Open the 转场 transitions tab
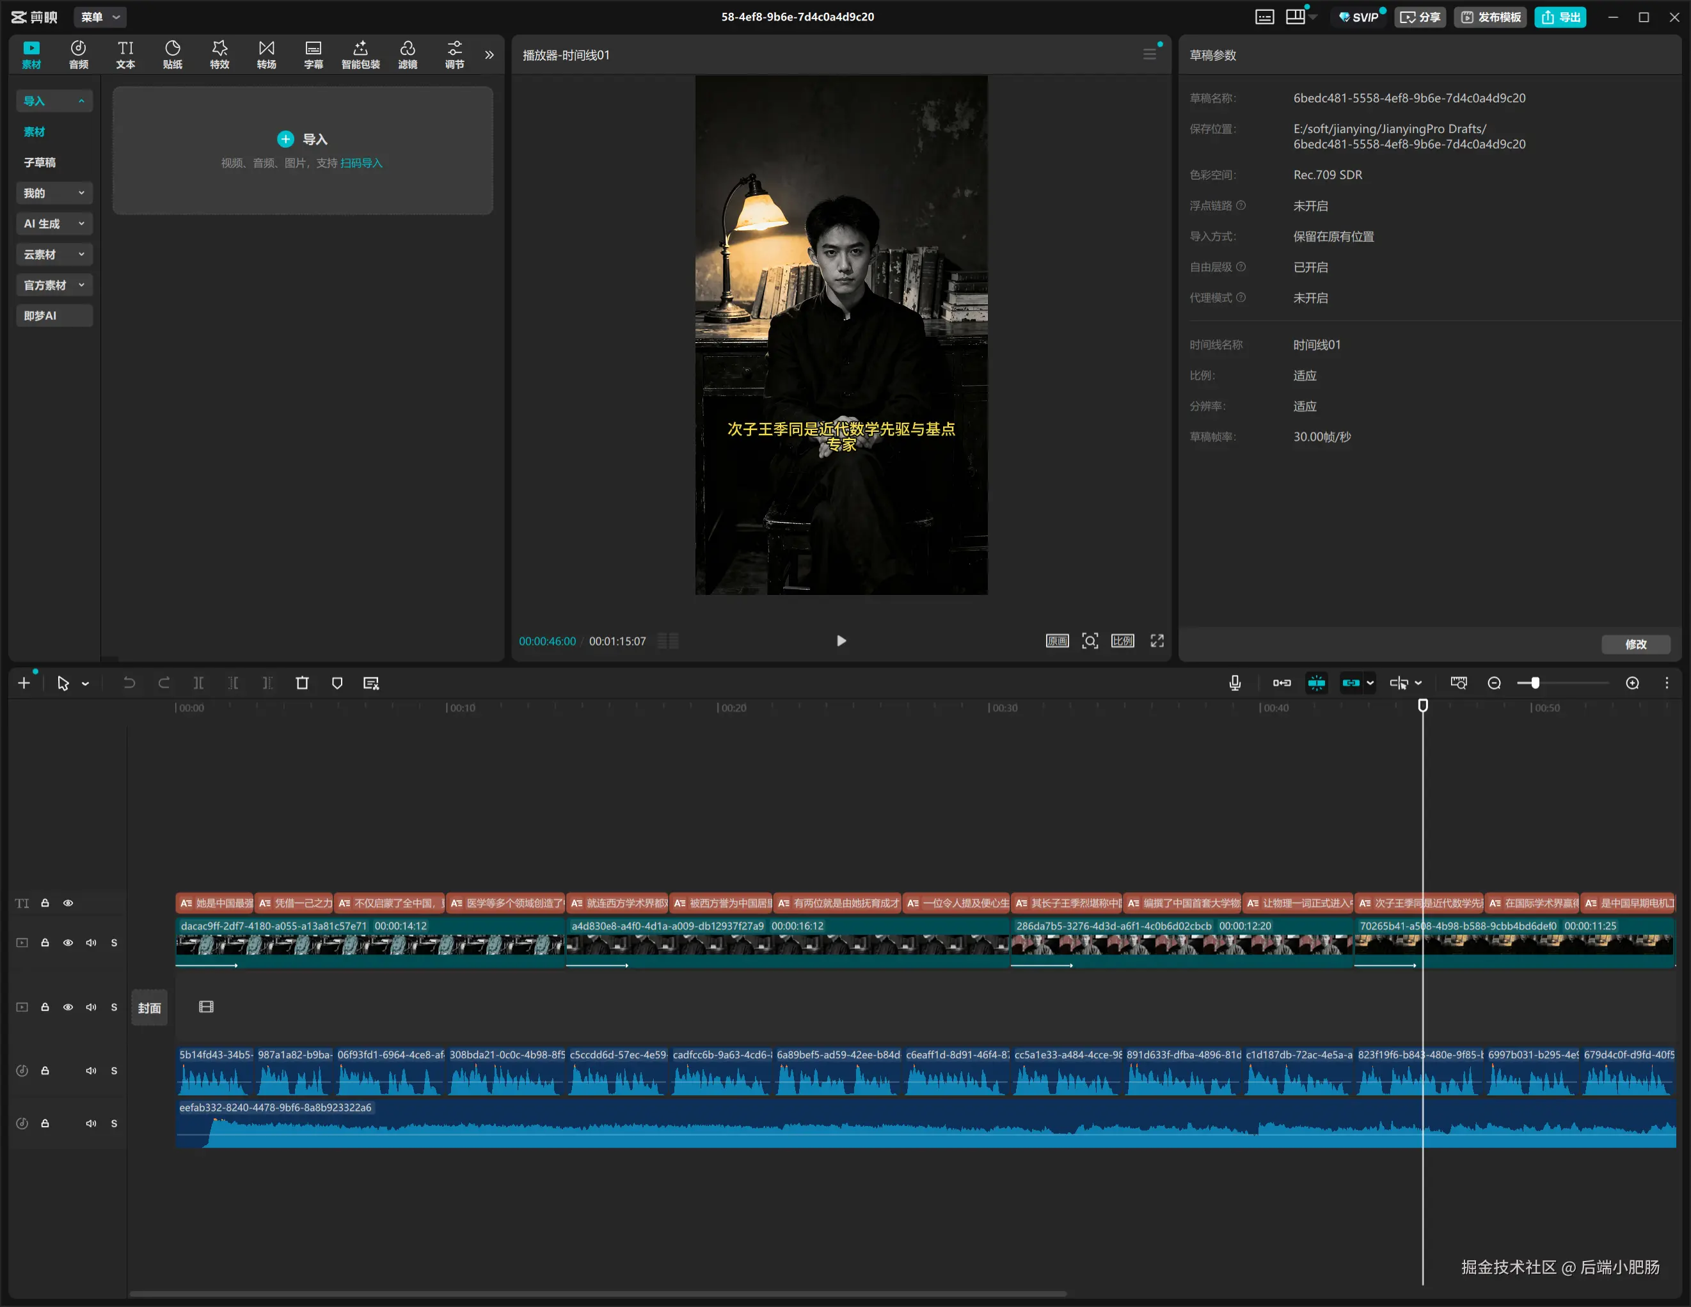1691x1307 pixels. pyautogui.click(x=266, y=55)
